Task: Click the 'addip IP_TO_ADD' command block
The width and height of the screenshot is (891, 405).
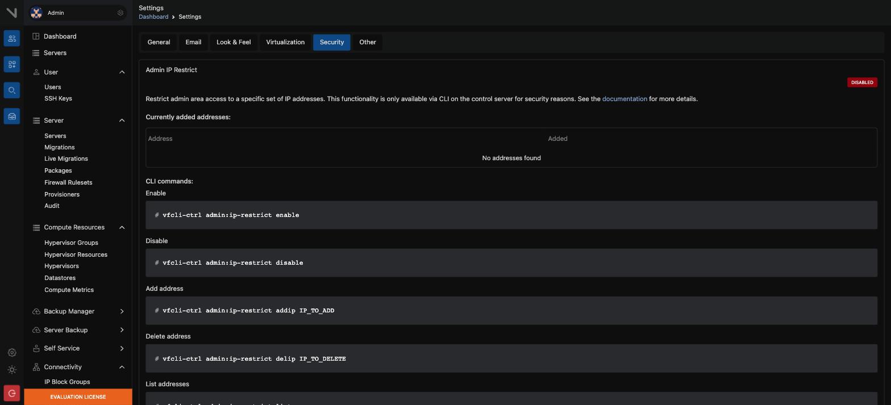Action: pos(511,310)
